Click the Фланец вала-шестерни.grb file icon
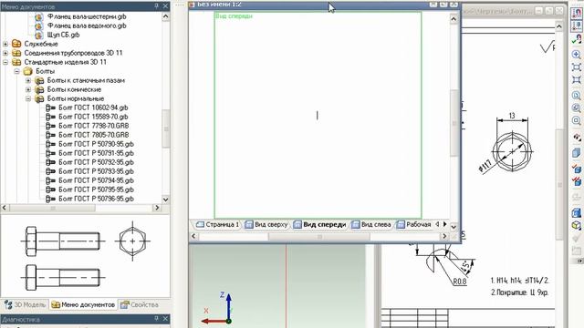Image resolution: width=584 pixels, height=328 pixels. point(38,16)
